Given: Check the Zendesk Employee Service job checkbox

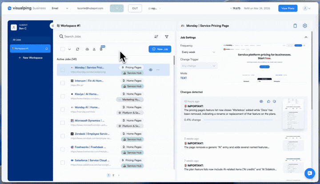Looking at the screenshot, I should 63,136.
